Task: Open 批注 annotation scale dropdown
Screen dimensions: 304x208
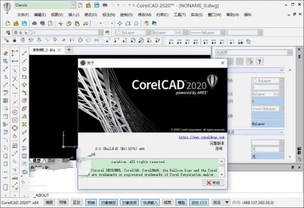Action: [227, 202]
